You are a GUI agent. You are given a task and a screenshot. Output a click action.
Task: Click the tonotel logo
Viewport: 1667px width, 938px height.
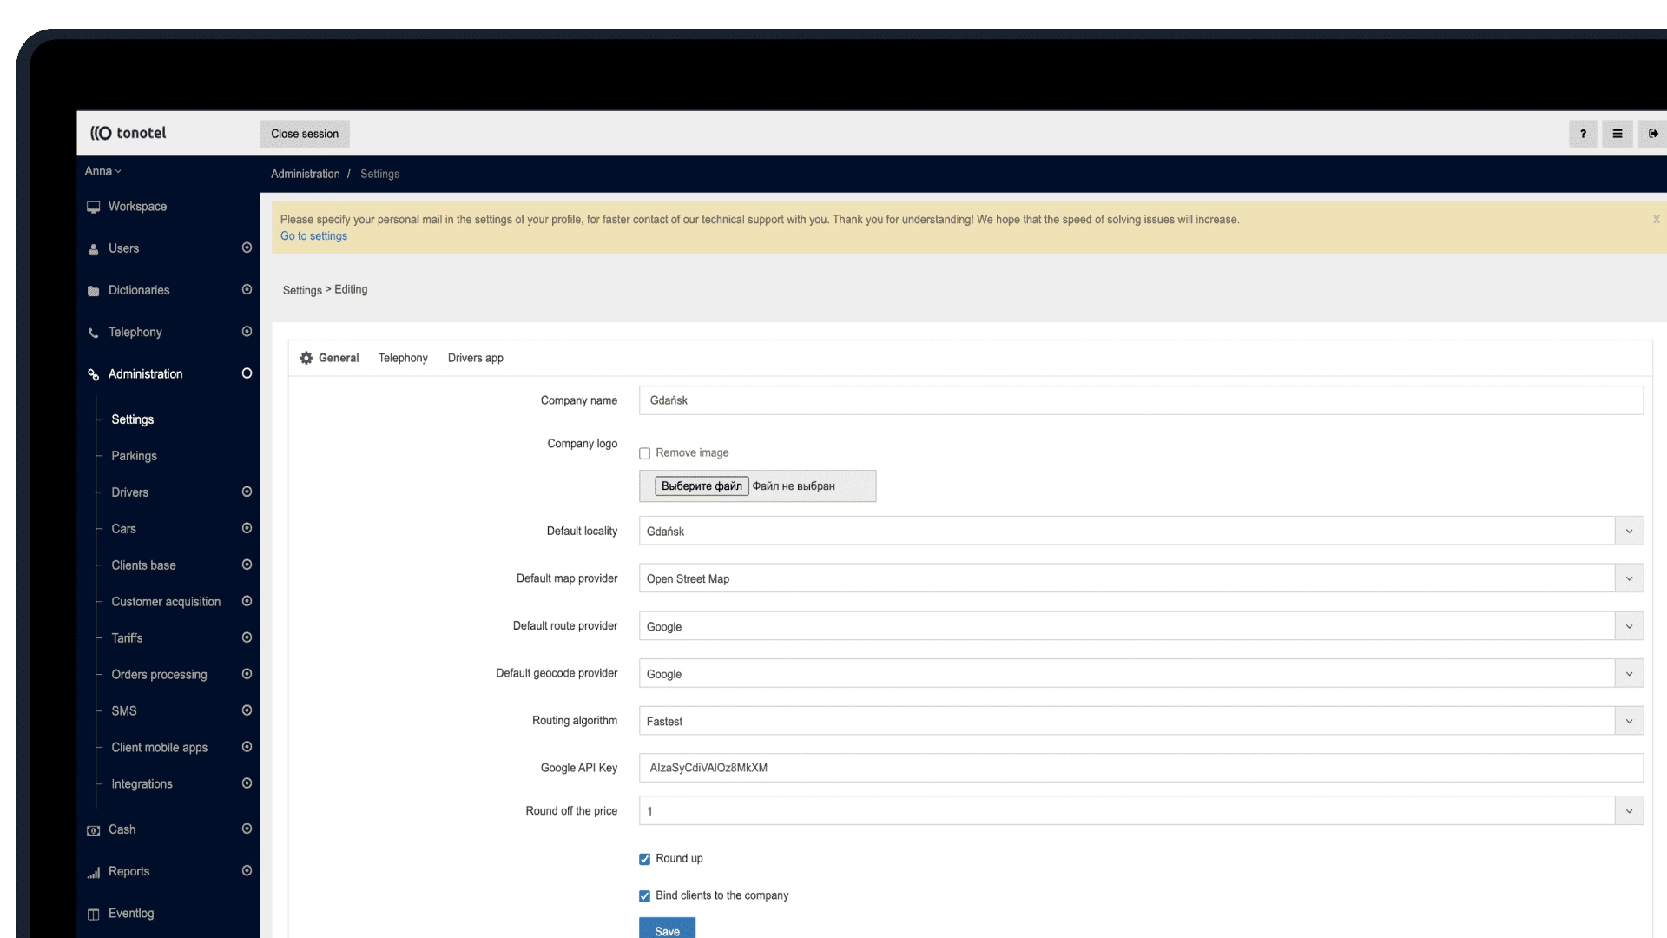pyautogui.click(x=128, y=133)
